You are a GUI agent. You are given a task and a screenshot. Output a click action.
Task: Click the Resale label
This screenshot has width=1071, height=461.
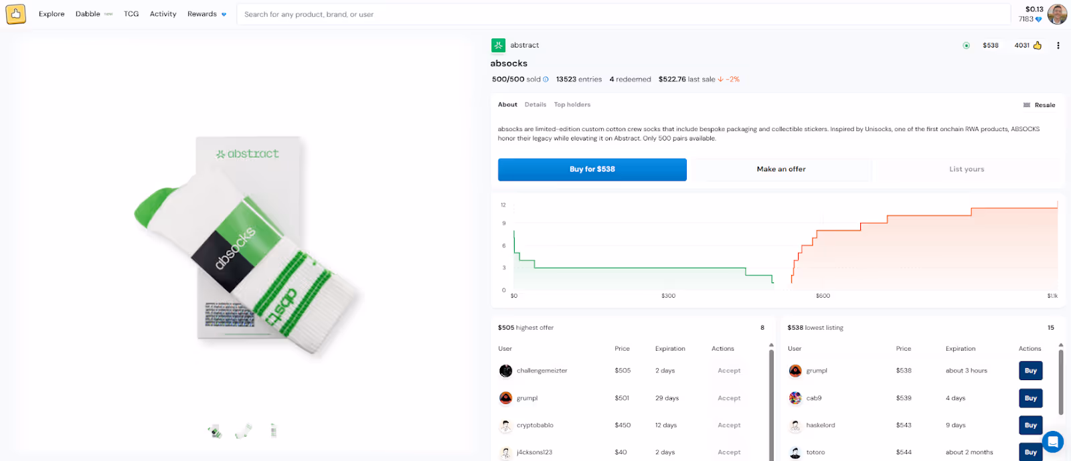point(1045,105)
